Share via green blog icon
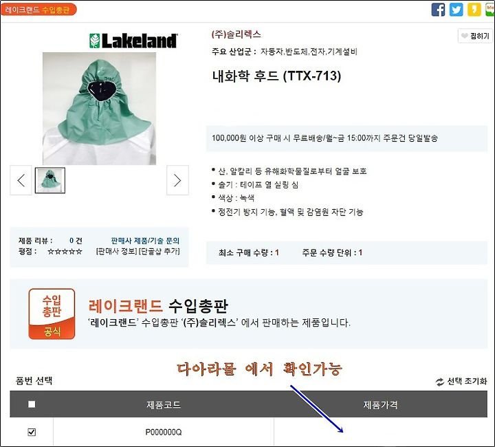495x447 pixels. pos(490,10)
